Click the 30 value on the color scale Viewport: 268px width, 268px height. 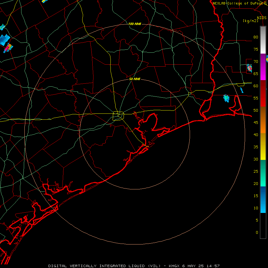[256, 159]
